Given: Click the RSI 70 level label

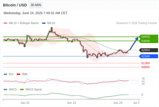Looking at the screenshot, I should tap(143, 79).
